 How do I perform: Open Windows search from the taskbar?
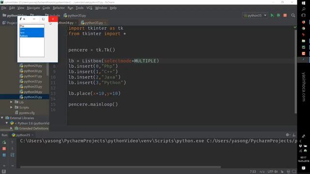tap(304, 9)
